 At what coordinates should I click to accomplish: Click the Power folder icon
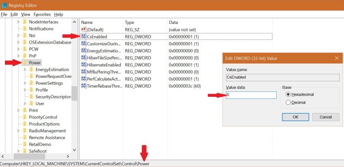click(x=25, y=63)
